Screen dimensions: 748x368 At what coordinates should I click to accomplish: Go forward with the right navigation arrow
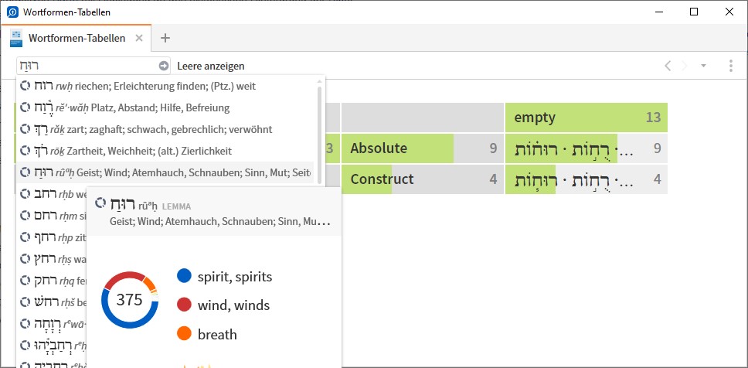(685, 66)
